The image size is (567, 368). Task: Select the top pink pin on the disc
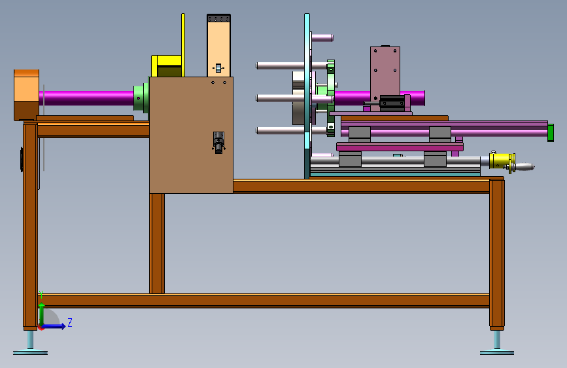pos(322,37)
